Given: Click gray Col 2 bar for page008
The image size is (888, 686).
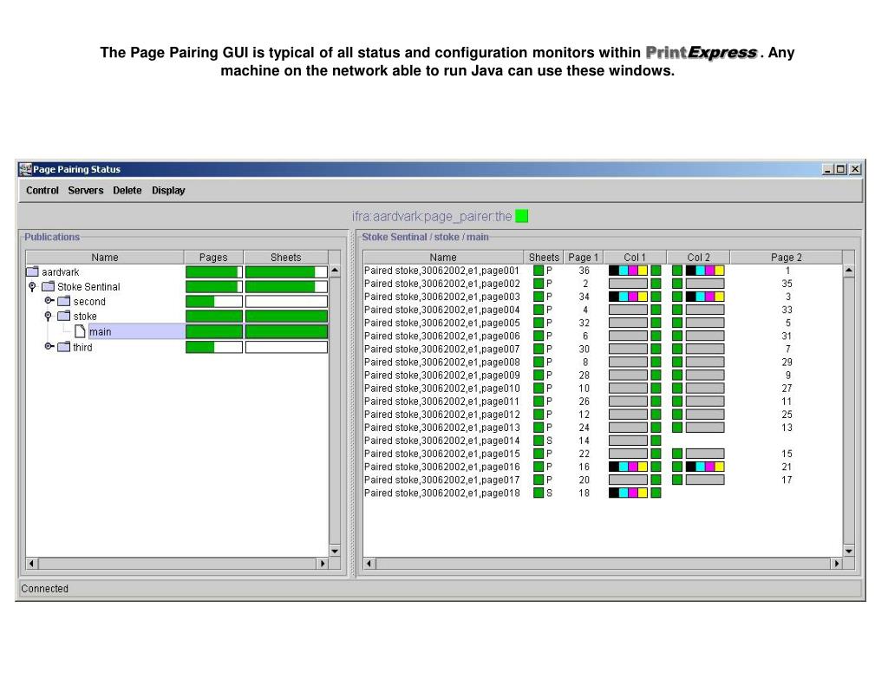Looking at the screenshot, I should [x=705, y=362].
